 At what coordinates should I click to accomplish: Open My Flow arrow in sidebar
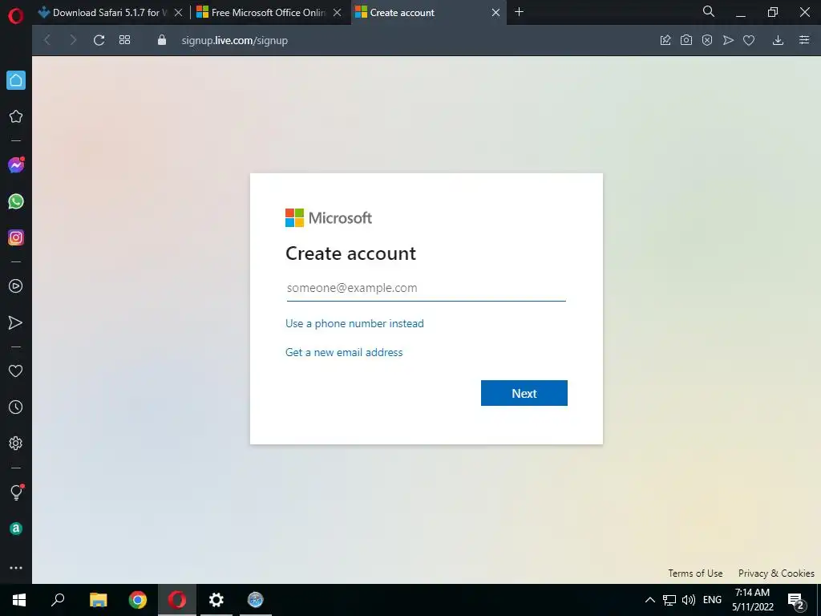16,322
